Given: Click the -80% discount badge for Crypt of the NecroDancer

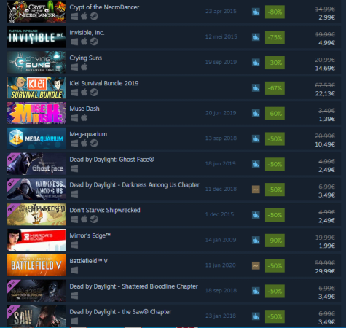Looking at the screenshot, I should (x=275, y=12).
